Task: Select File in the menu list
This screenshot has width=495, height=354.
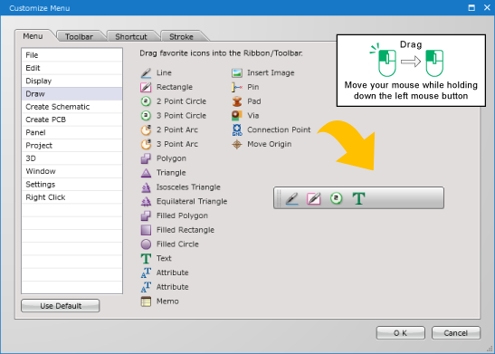Action: (72, 55)
